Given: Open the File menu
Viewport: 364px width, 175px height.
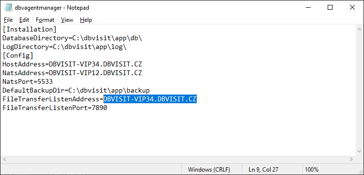Looking at the screenshot, I should (8, 20).
